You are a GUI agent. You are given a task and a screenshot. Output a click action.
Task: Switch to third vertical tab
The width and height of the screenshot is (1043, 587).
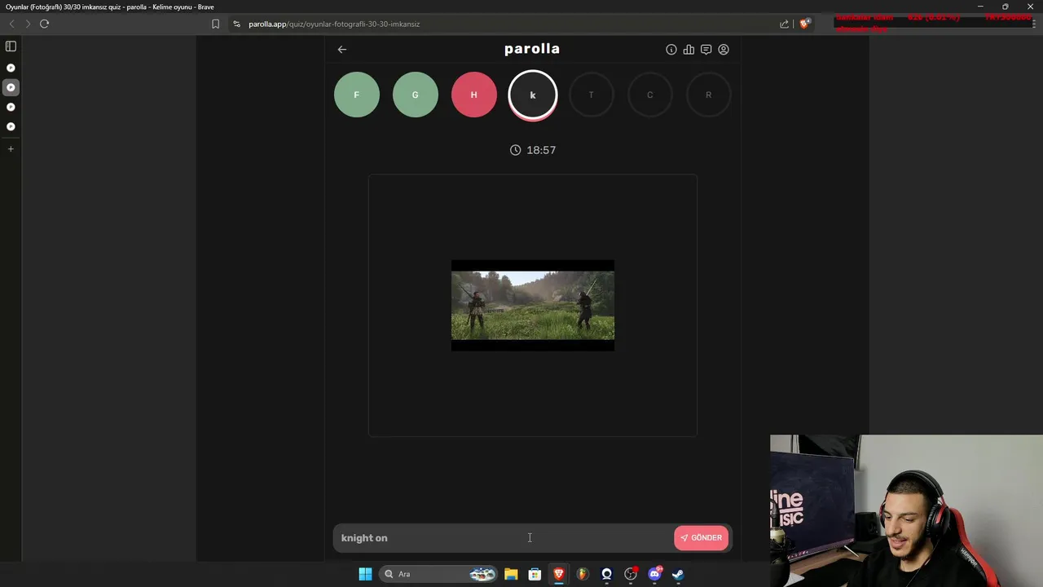11,107
